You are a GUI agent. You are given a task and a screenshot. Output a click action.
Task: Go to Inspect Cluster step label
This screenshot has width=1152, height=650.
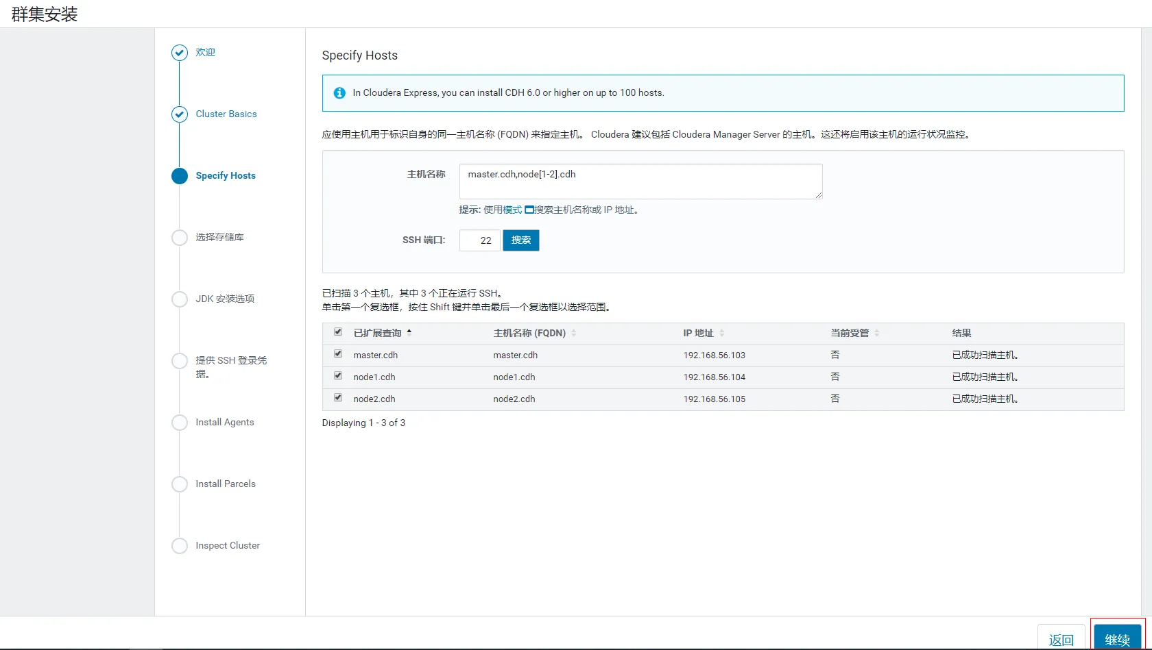pyautogui.click(x=228, y=546)
